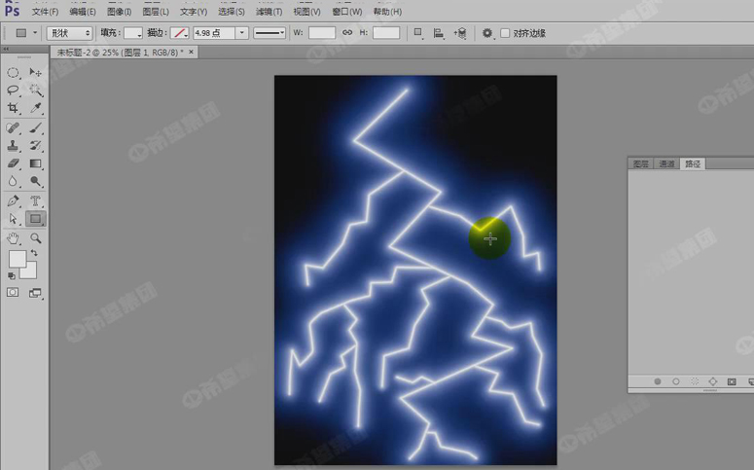
Task: Open the stroke width 4.98 点 dropdown
Action: point(242,33)
